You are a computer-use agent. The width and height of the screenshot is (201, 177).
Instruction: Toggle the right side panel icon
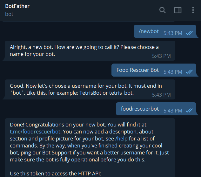[178, 10]
